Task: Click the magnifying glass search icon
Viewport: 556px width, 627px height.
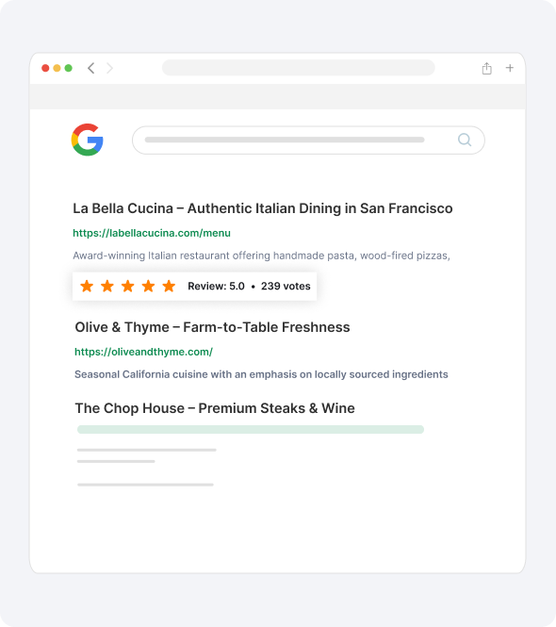Action: pyautogui.click(x=465, y=140)
